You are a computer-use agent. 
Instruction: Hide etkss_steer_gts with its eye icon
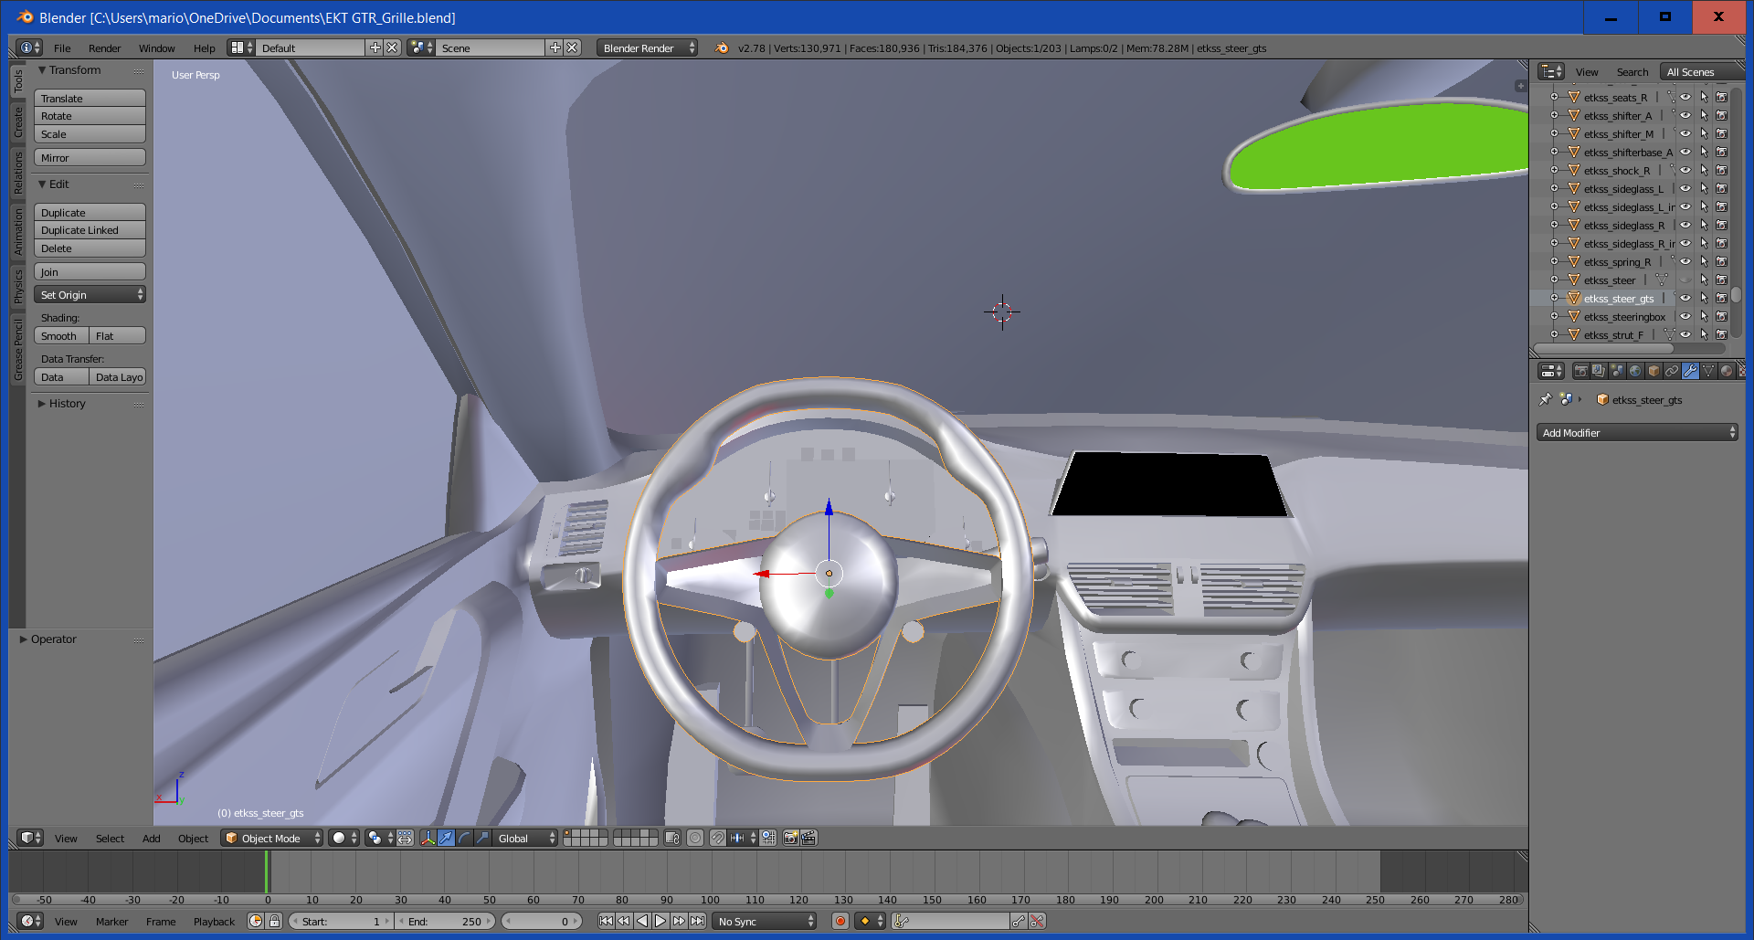(x=1685, y=298)
